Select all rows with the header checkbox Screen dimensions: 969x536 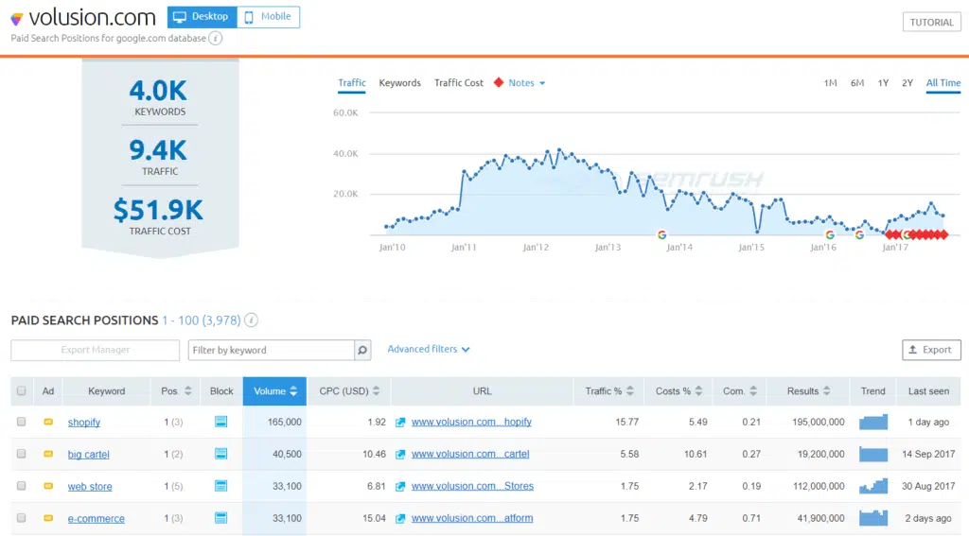[21, 391]
